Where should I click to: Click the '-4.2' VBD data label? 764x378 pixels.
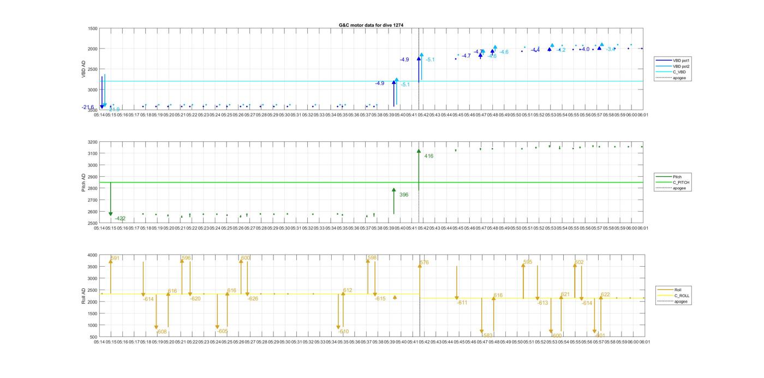click(x=560, y=50)
